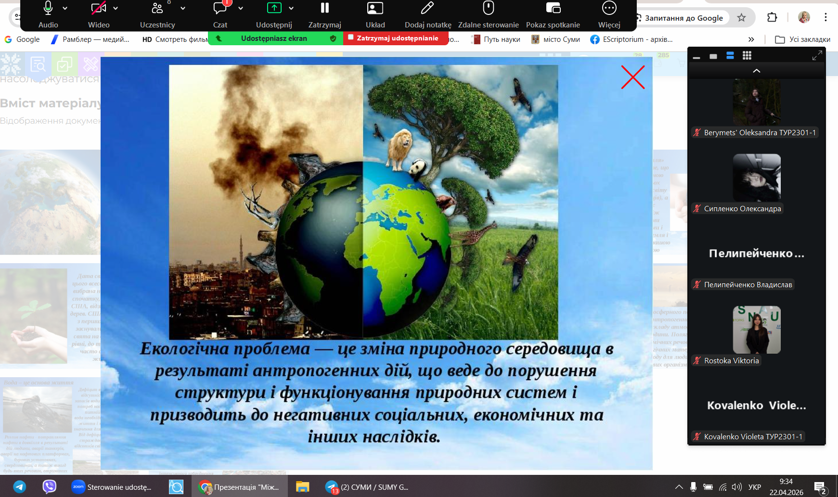This screenshot has width=838, height=497.
Task: Open the Więcej more menu
Action: (x=609, y=8)
